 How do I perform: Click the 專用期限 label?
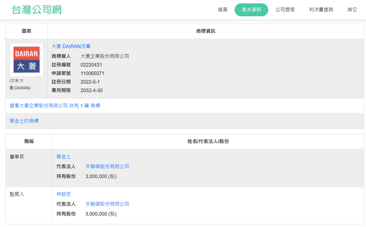pos(61,91)
